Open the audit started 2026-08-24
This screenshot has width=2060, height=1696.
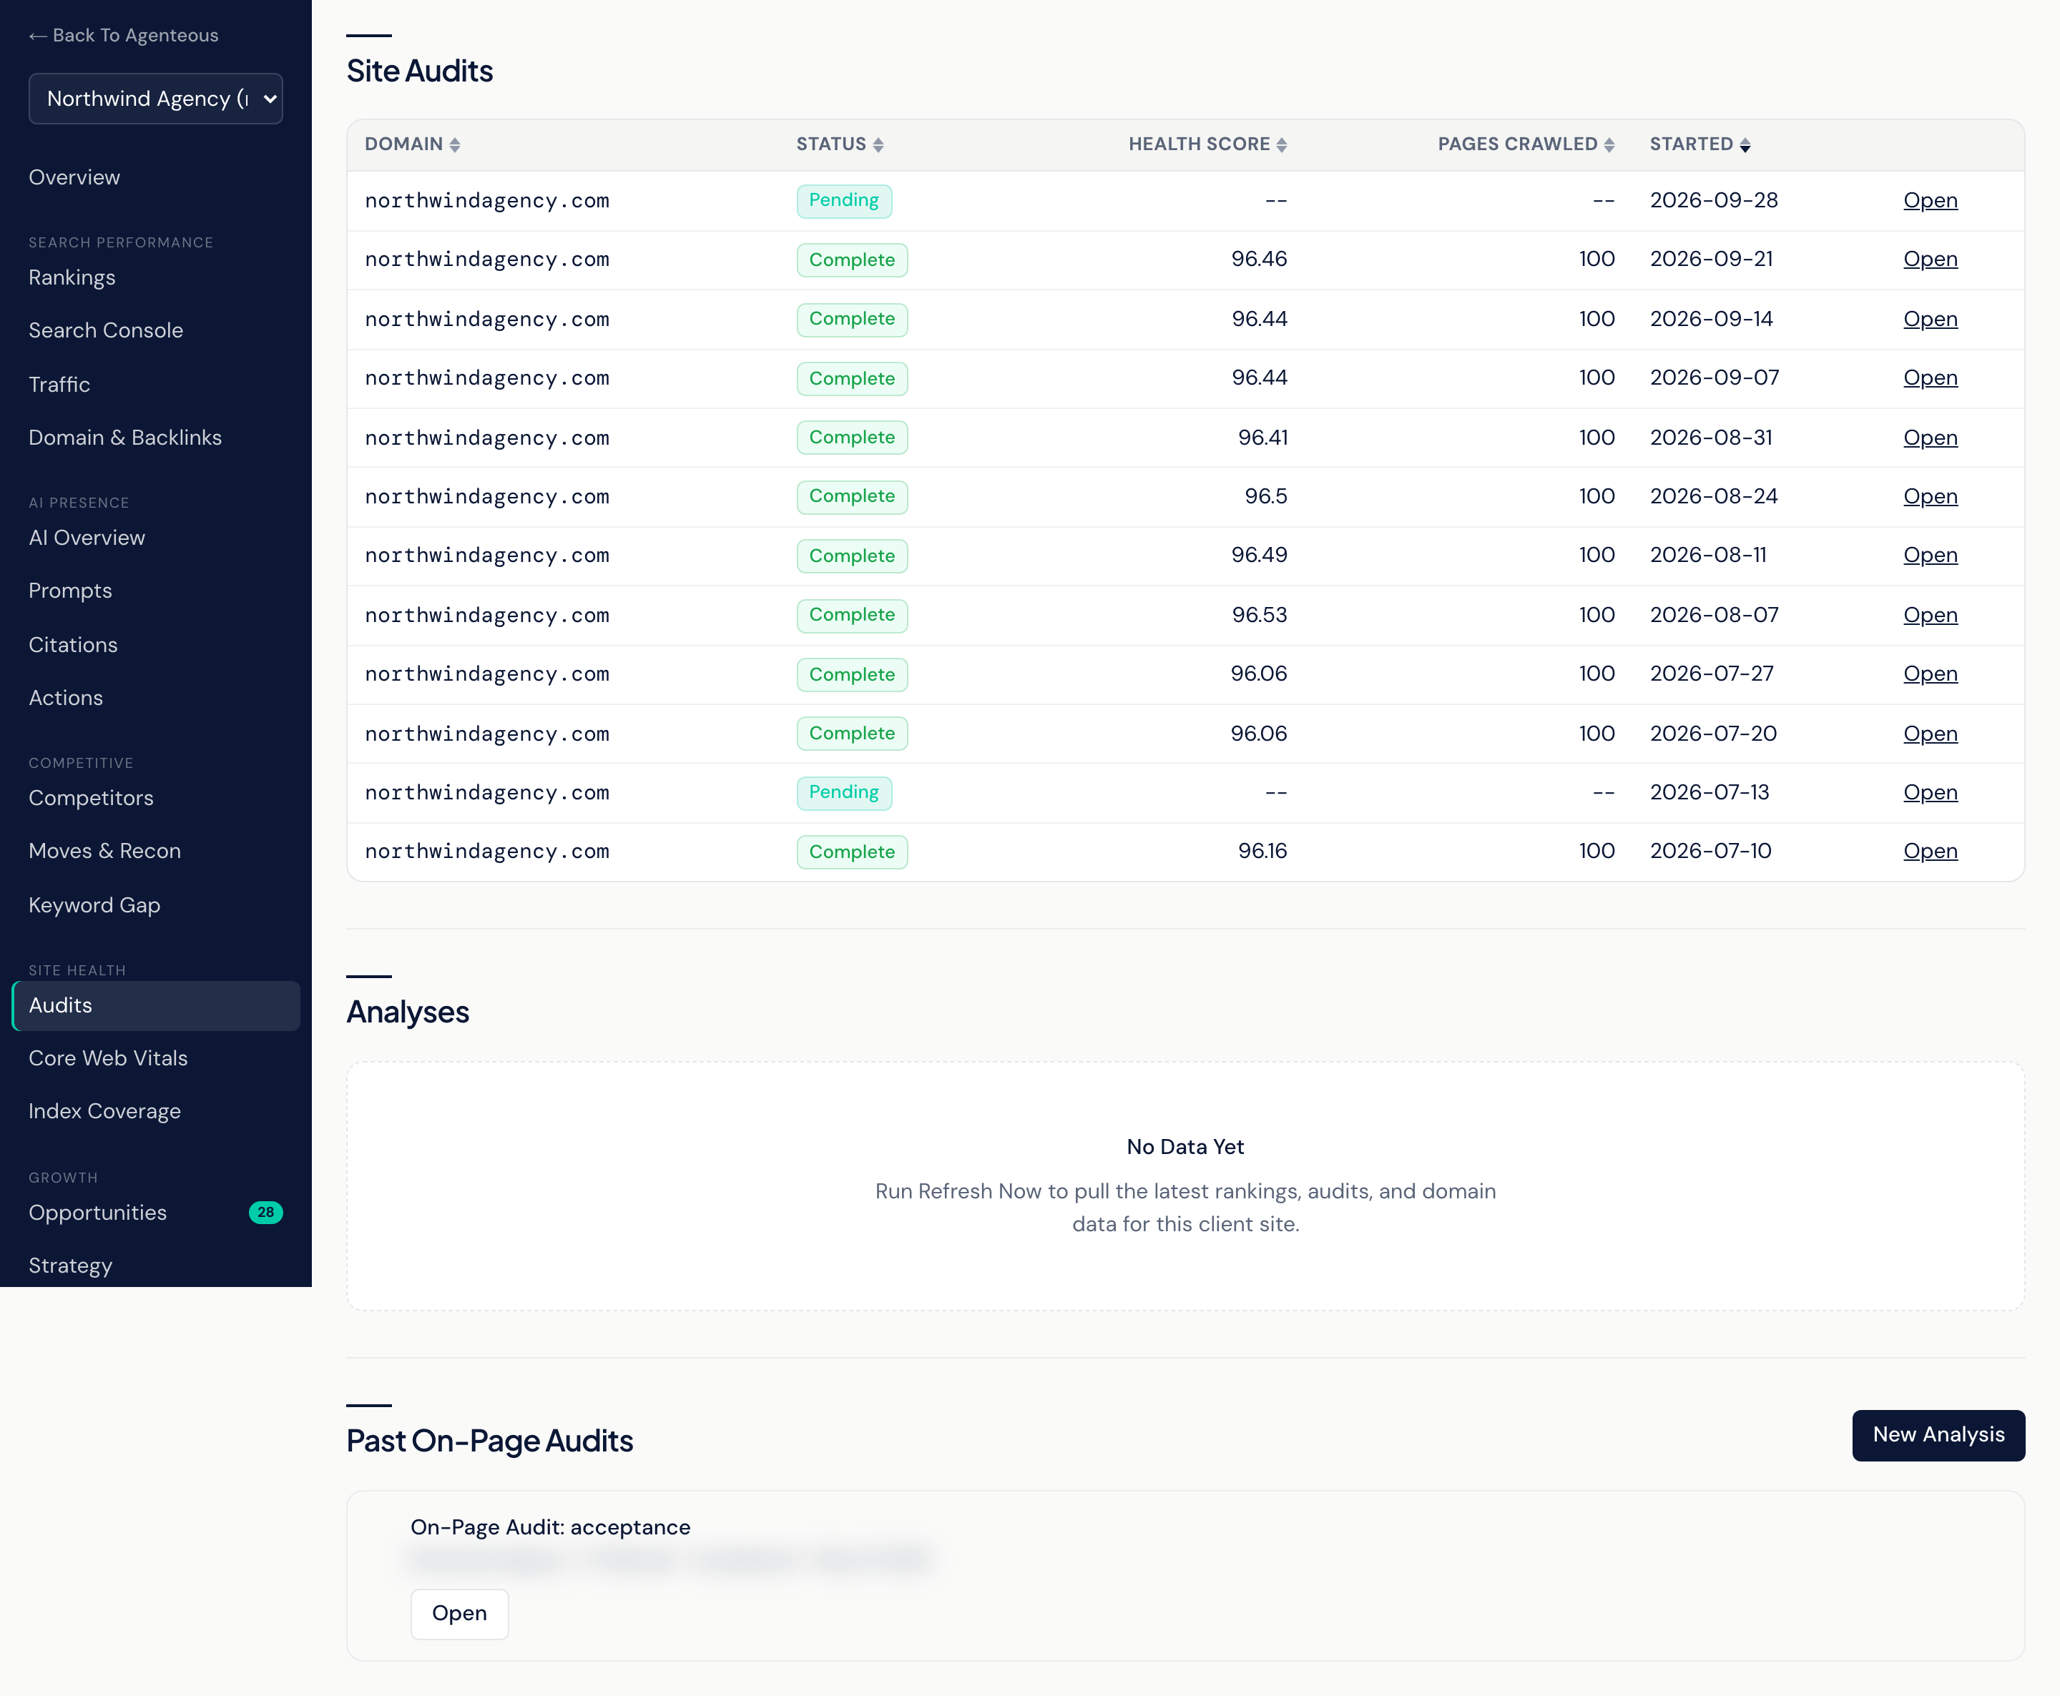coord(1930,496)
